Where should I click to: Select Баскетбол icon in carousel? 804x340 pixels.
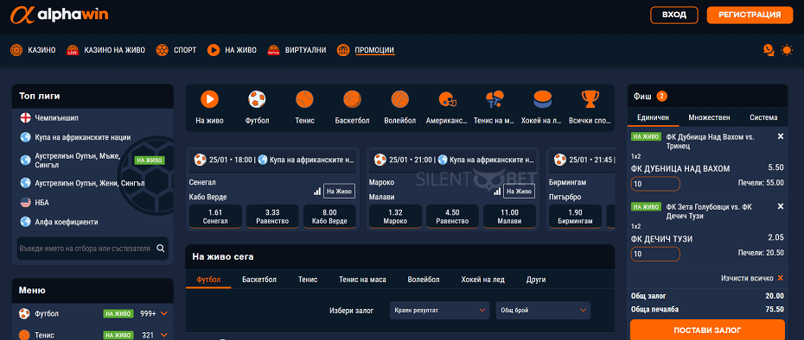[x=352, y=98]
